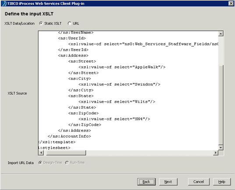
Task: Click the opening <ns:State> tag
Action: [81, 96]
